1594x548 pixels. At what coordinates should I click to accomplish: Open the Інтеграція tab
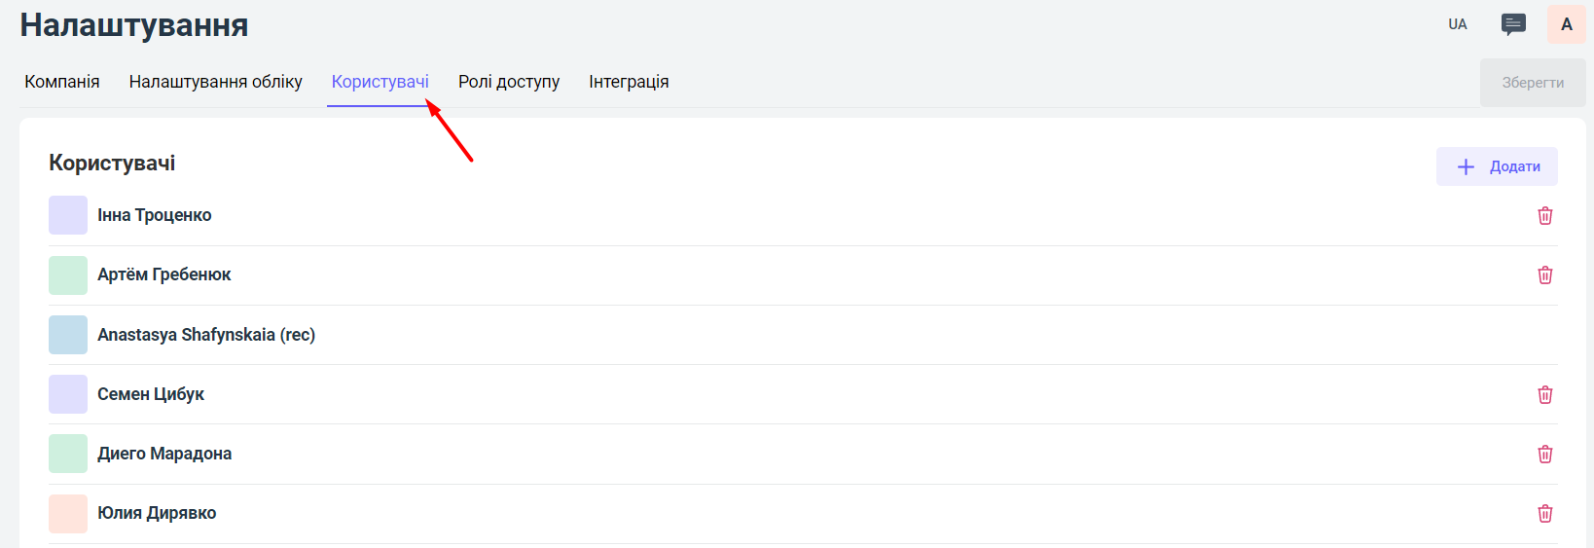point(629,82)
